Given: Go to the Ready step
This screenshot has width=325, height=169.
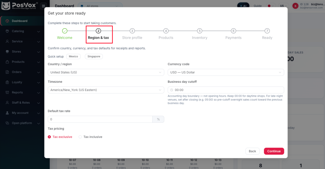Looking at the screenshot, I should pyautogui.click(x=267, y=34).
